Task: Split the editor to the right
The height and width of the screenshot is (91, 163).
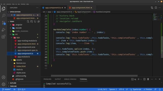Action: click(x=156, y=8)
